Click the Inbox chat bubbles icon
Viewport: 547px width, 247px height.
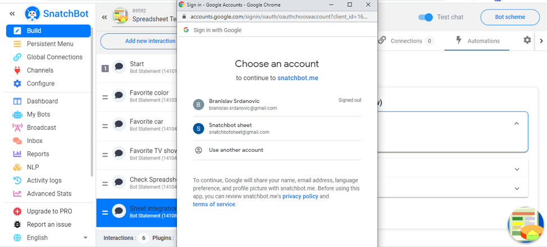coord(17,141)
